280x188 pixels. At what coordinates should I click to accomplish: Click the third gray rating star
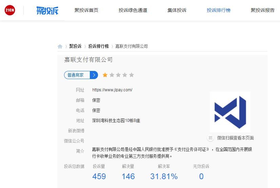pos(118,75)
